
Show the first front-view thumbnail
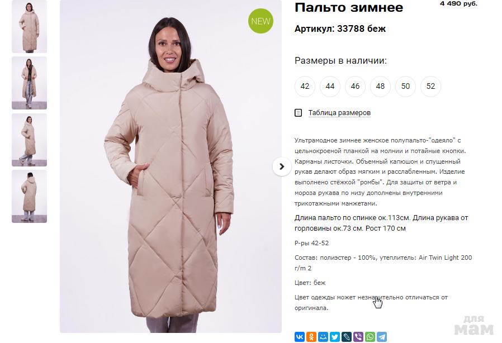click(30, 27)
